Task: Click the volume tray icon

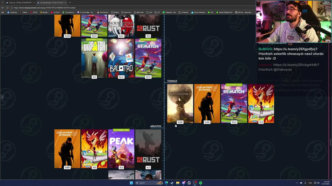Action: click(318, 183)
